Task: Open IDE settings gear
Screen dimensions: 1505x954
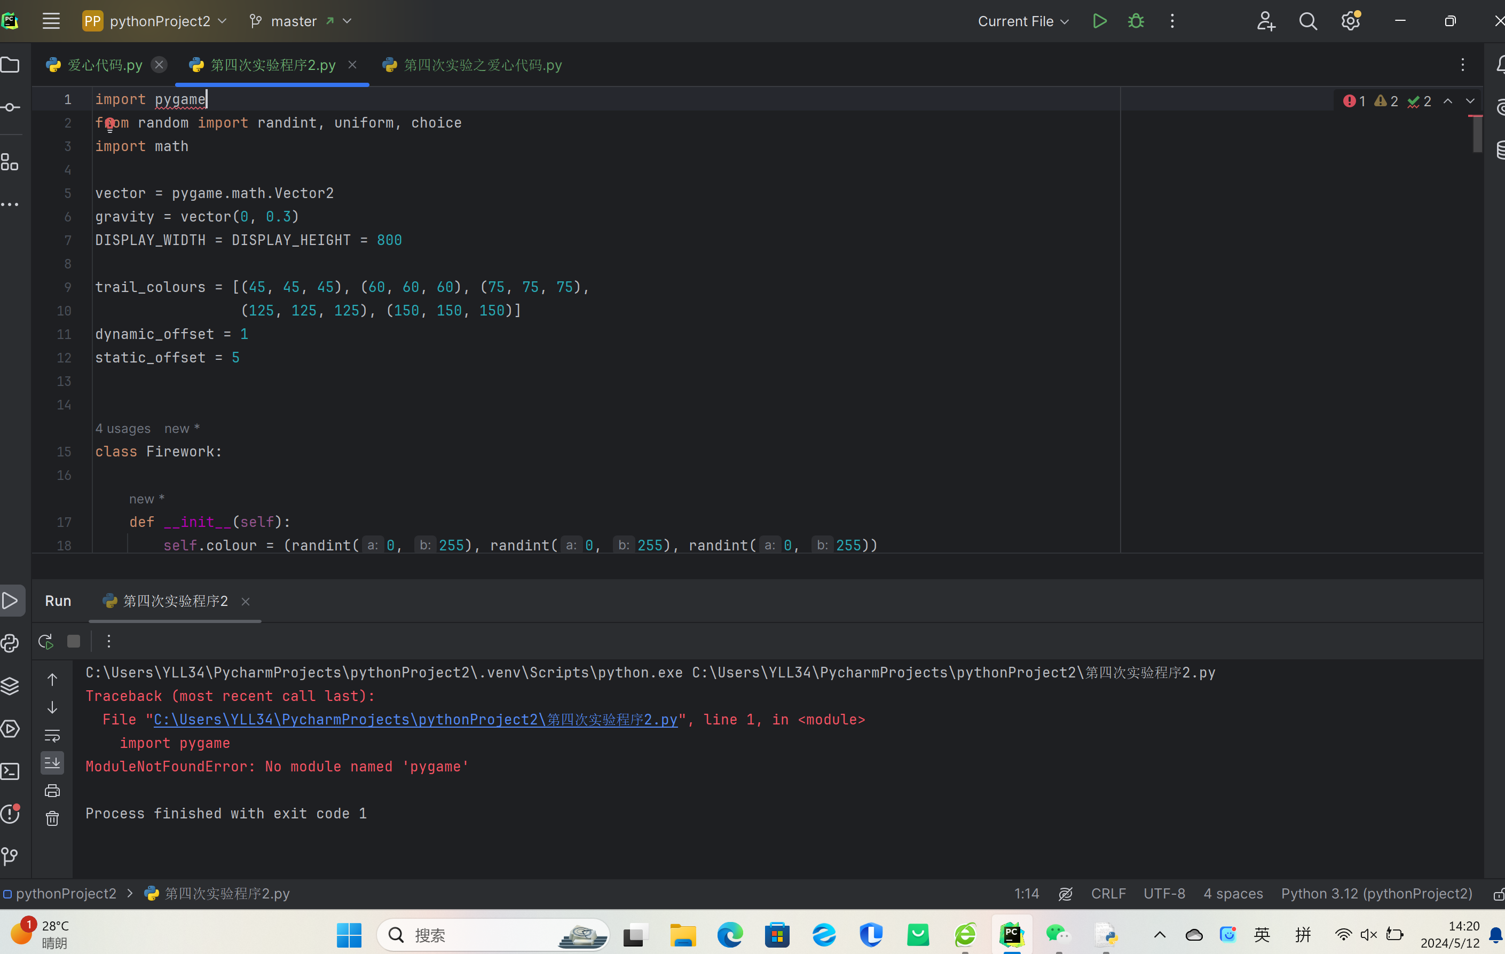Action: [x=1351, y=21]
